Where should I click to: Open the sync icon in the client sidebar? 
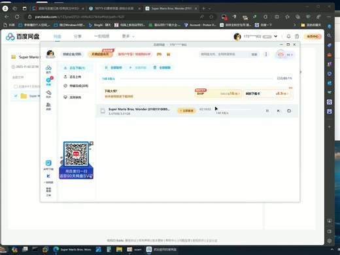point(48,94)
